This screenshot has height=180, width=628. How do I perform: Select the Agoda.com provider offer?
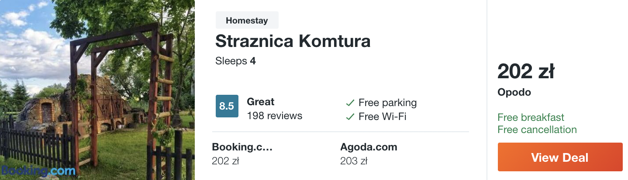tap(369, 154)
